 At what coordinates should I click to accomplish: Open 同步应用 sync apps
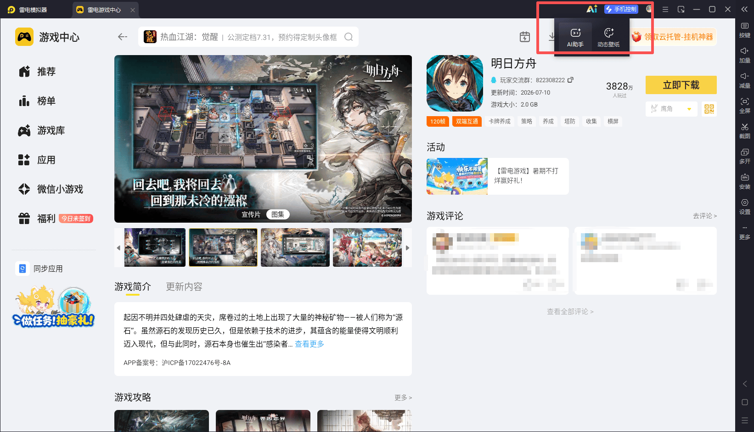(39, 269)
